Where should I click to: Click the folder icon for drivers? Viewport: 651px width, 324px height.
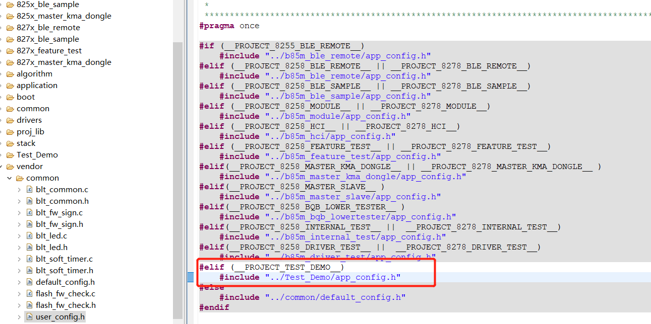click(x=11, y=120)
